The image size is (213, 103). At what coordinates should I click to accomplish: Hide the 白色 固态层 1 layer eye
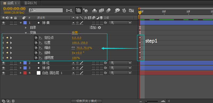click(3, 73)
